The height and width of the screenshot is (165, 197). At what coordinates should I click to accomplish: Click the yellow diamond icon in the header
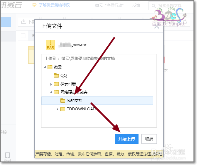34,5
